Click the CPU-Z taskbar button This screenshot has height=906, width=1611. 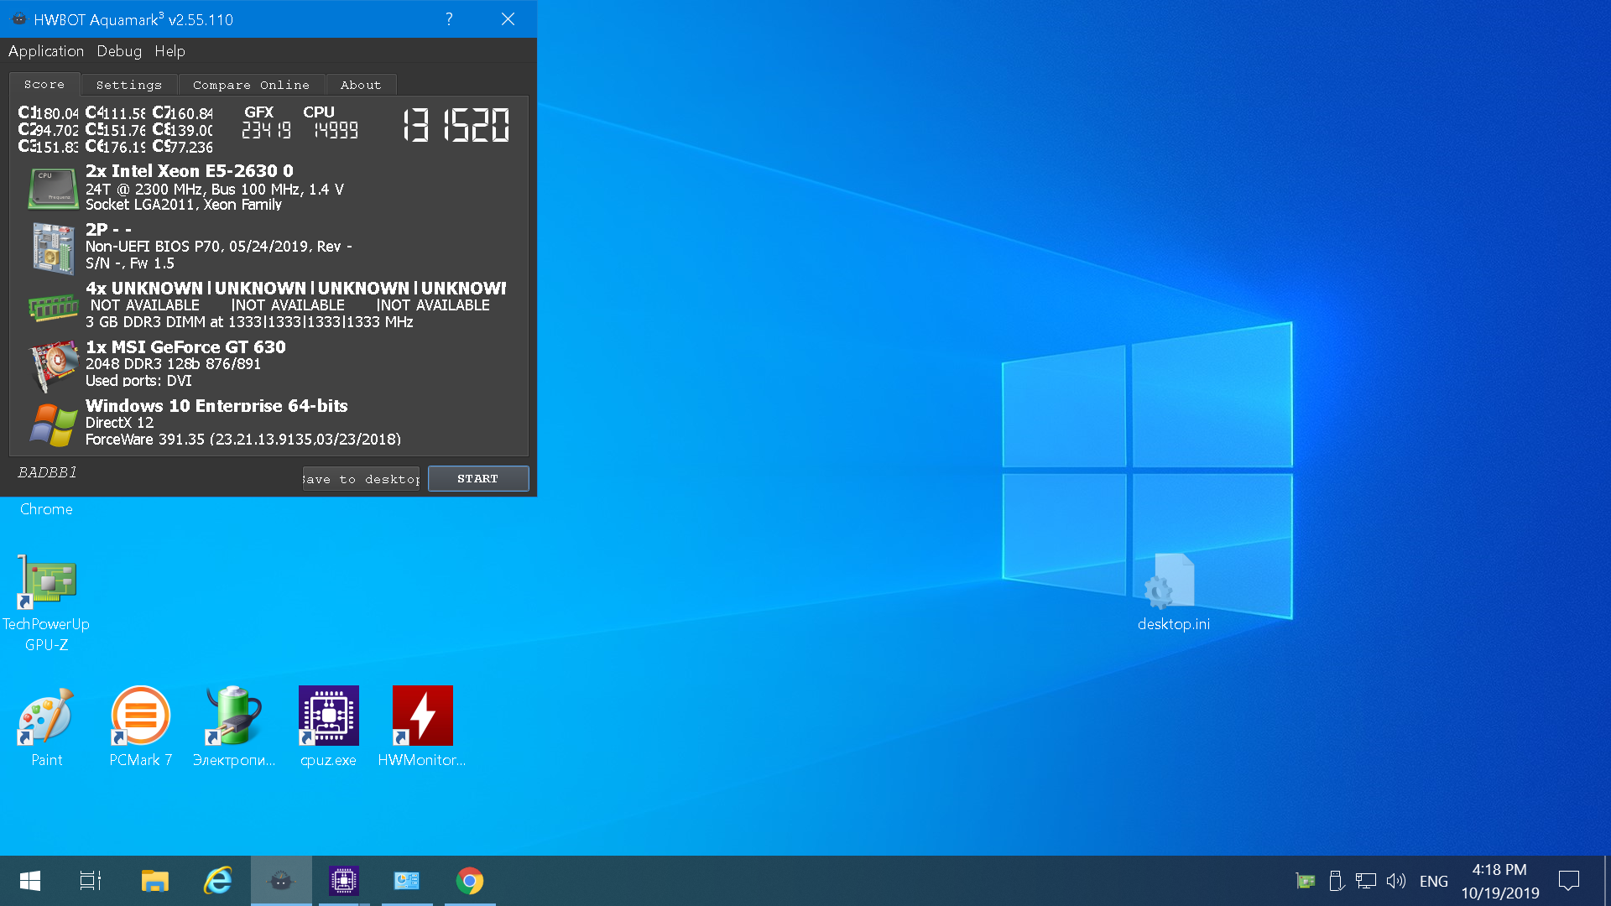coord(344,881)
